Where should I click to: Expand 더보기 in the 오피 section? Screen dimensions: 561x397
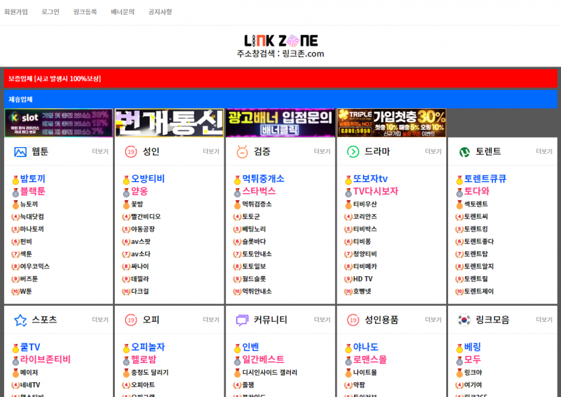(211, 320)
